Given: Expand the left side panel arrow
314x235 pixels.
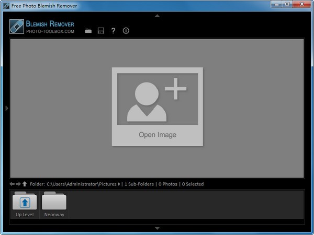Looking at the screenshot, I should 6,108.
